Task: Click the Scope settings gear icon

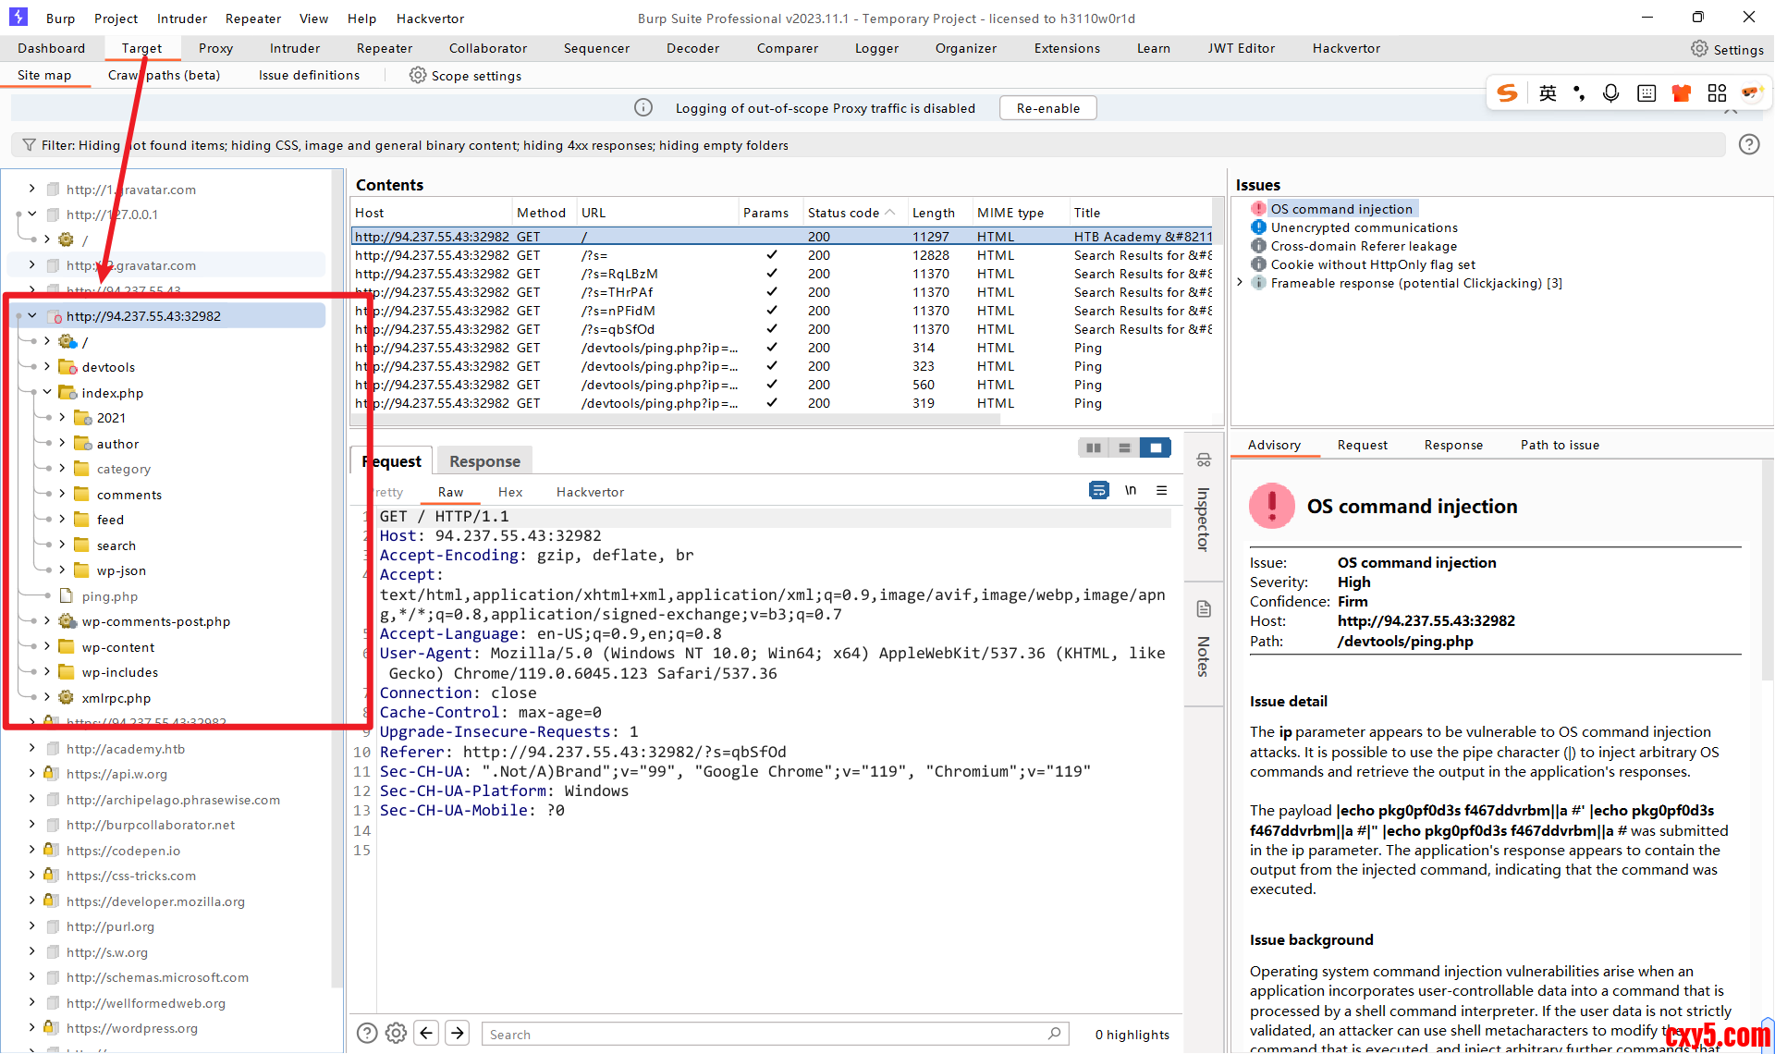Action: [x=418, y=76]
